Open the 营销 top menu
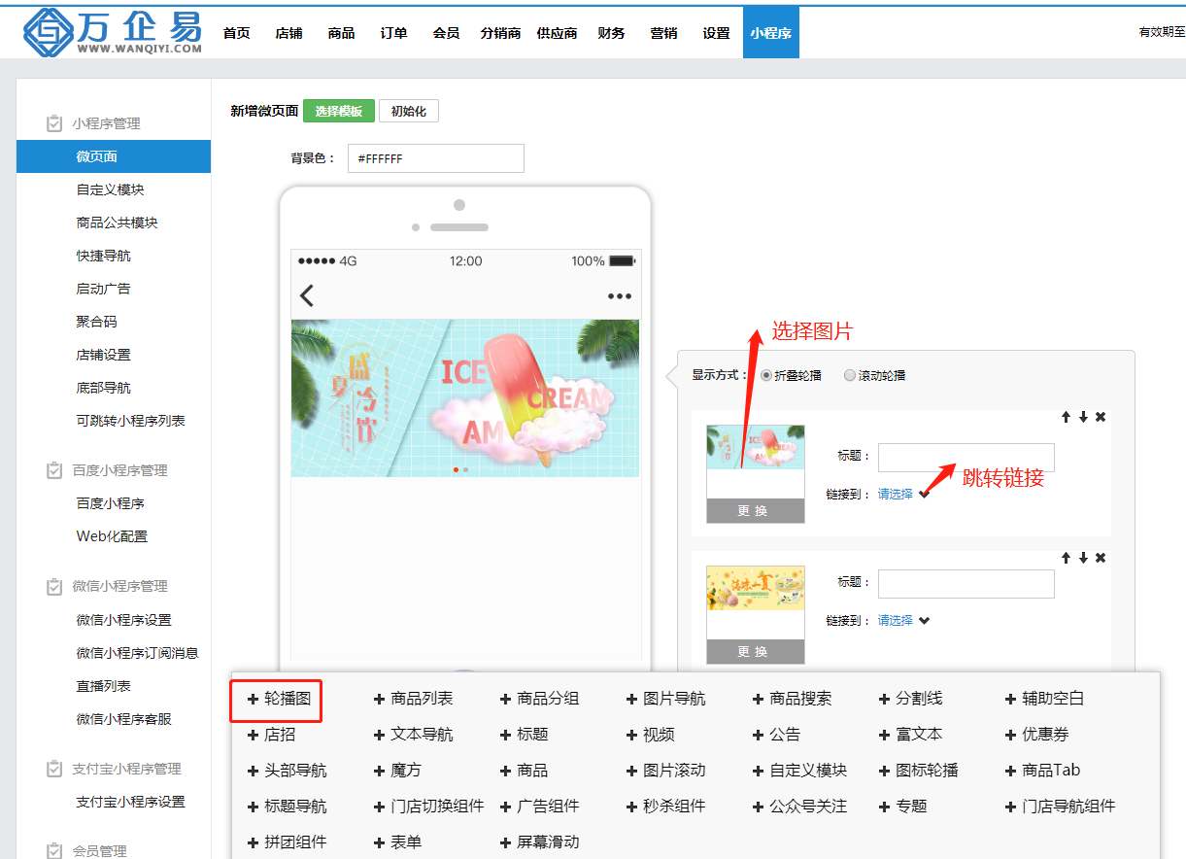Screen dimensions: 1186x859 pyautogui.click(x=663, y=33)
